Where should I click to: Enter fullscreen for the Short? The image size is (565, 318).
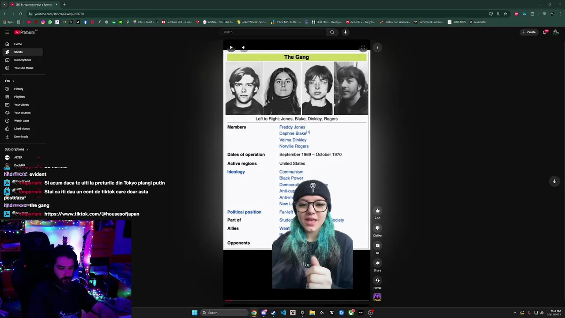coord(363,47)
